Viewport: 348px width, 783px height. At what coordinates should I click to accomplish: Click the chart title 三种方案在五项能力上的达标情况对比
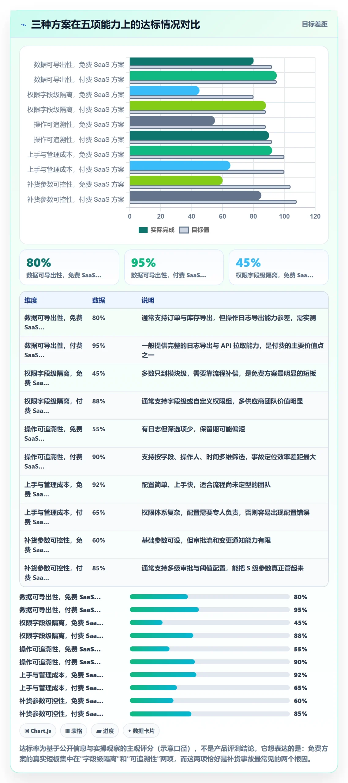[116, 24]
